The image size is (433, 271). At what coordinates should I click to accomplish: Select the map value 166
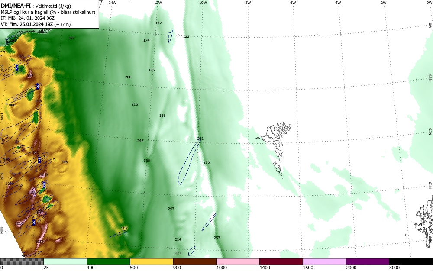(162, 116)
